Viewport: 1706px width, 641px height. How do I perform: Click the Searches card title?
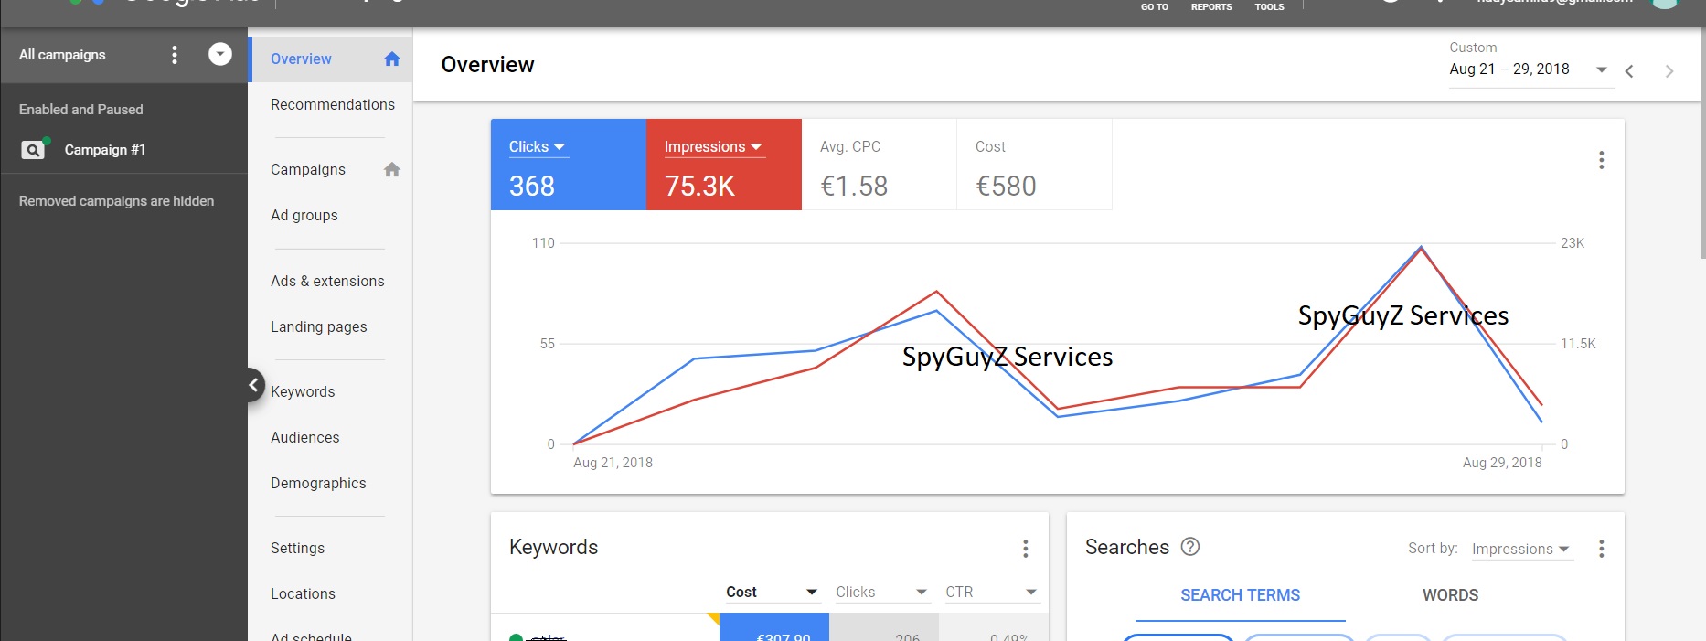1126,547
